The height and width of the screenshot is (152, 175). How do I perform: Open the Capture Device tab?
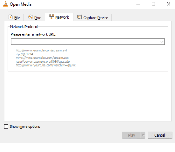pos(92,17)
